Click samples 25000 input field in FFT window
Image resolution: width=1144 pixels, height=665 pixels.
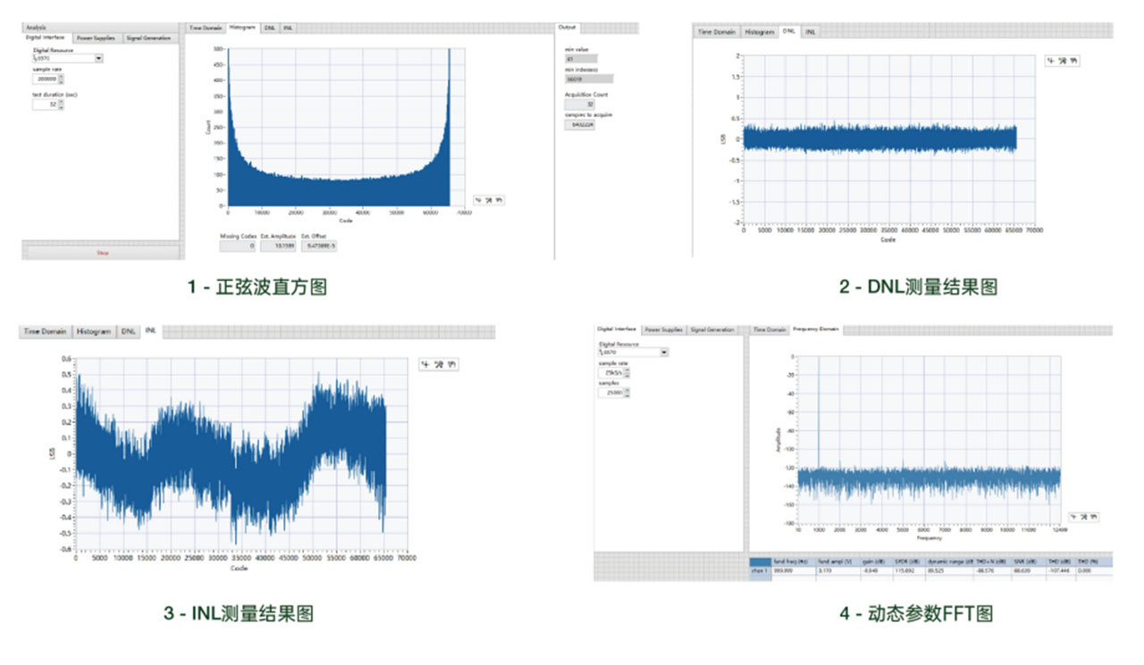(611, 393)
